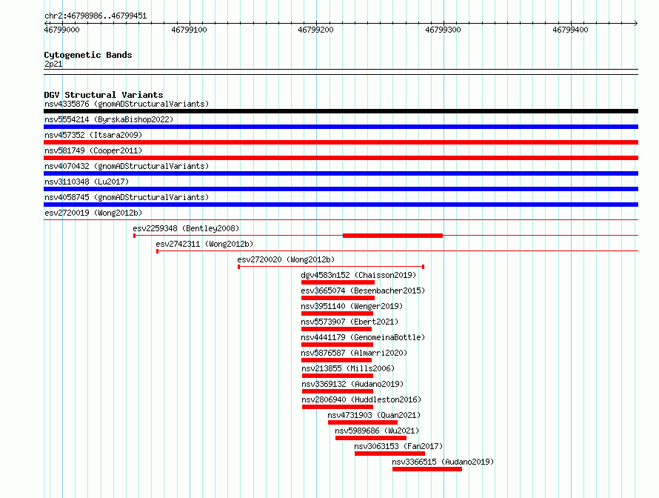Open nsv581749 (Cooper2011) label
The width and height of the screenshot is (659, 498).
(x=93, y=150)
